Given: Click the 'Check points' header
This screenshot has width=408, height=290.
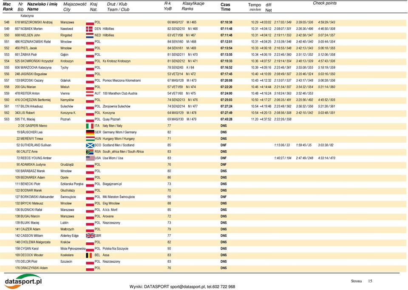Looking at the screenshot, I should (324, 3).
